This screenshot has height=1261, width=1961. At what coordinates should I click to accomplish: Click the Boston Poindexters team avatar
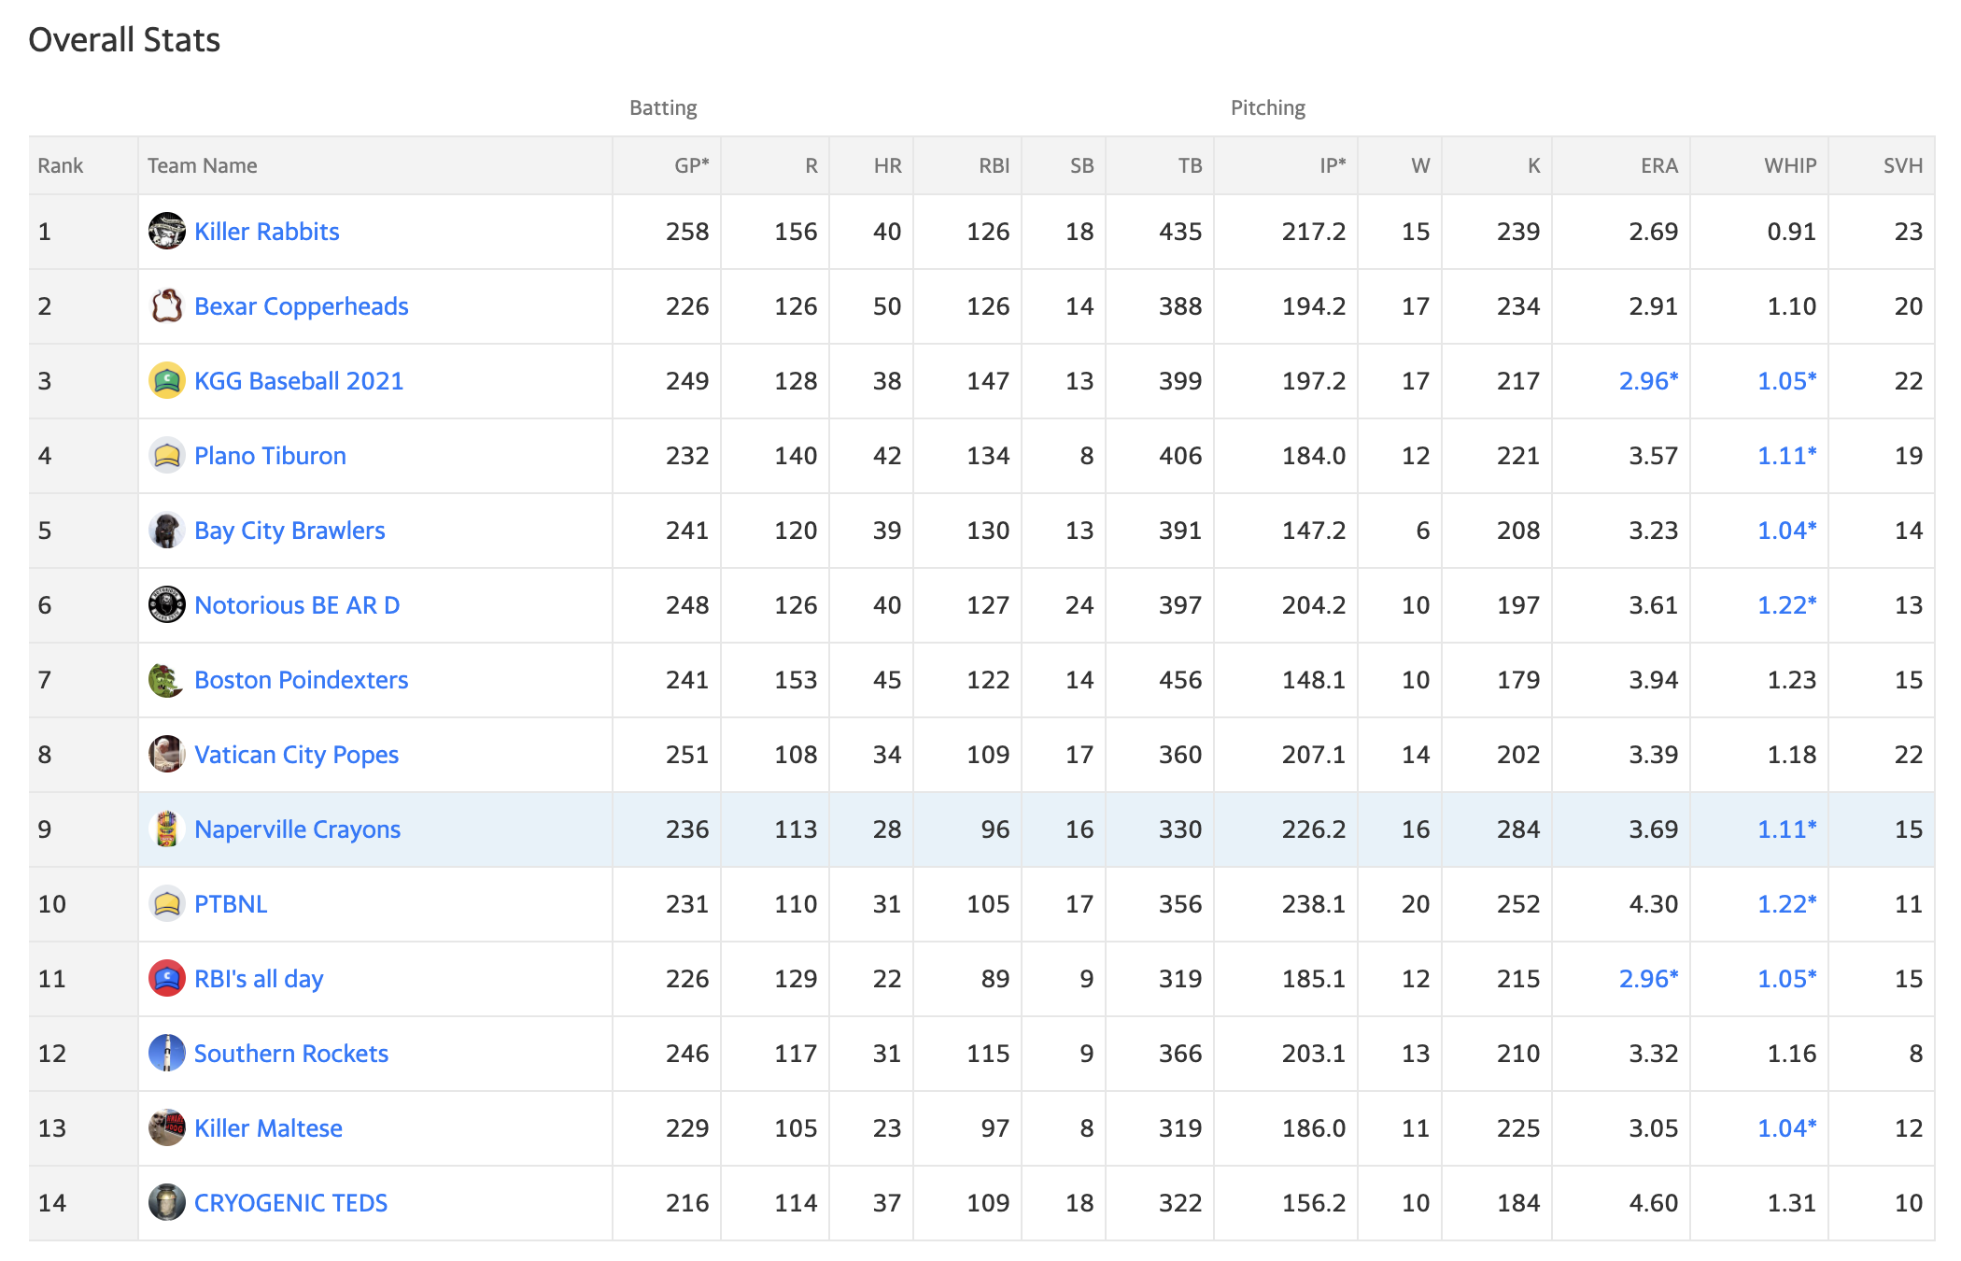167,679
